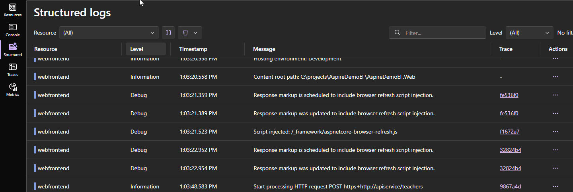Screen dimensions: 573x192
Task: Click the Timestamp column header
Action: point(193,49)
